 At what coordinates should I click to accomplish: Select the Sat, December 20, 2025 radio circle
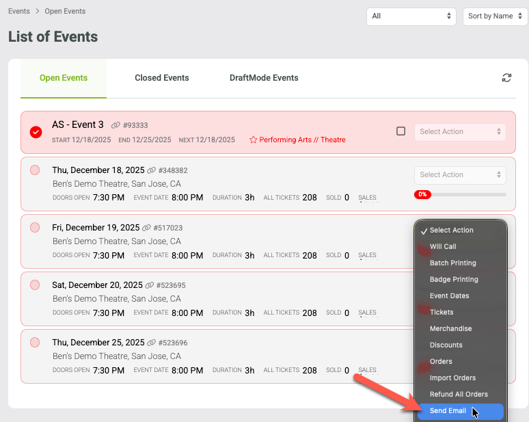click(35, 285)
